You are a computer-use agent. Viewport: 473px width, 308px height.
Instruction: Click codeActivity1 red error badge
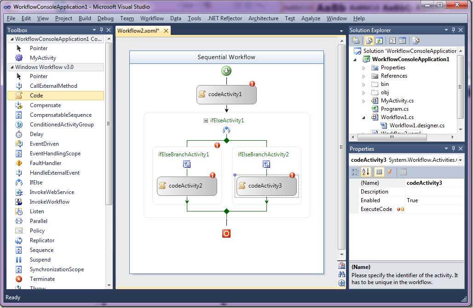[252, 84]
